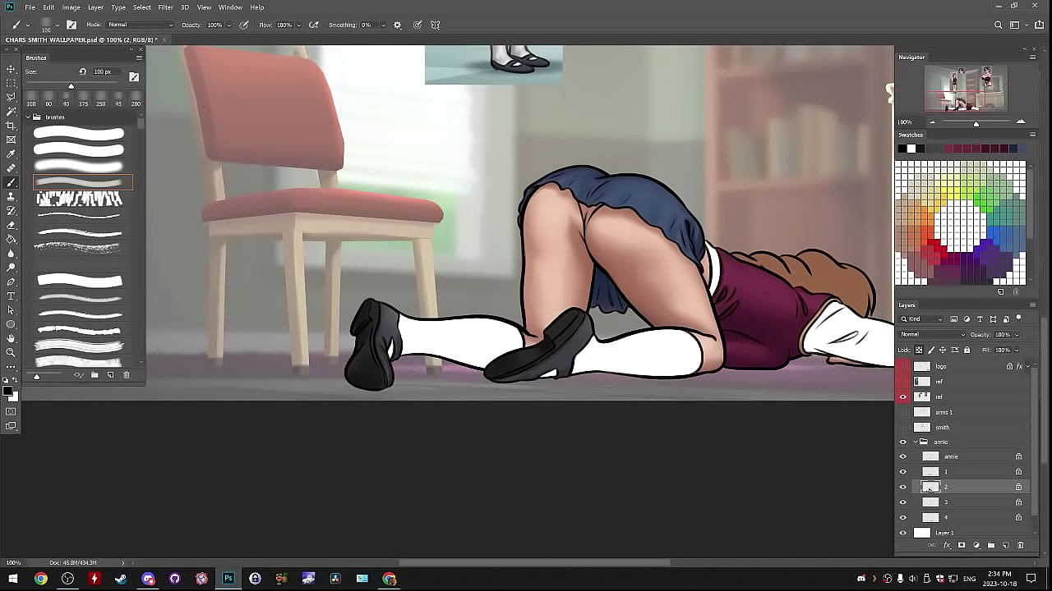1052x591 pixels.
Task: Open the brush Mode dropdown
Action: click(140, 25)
